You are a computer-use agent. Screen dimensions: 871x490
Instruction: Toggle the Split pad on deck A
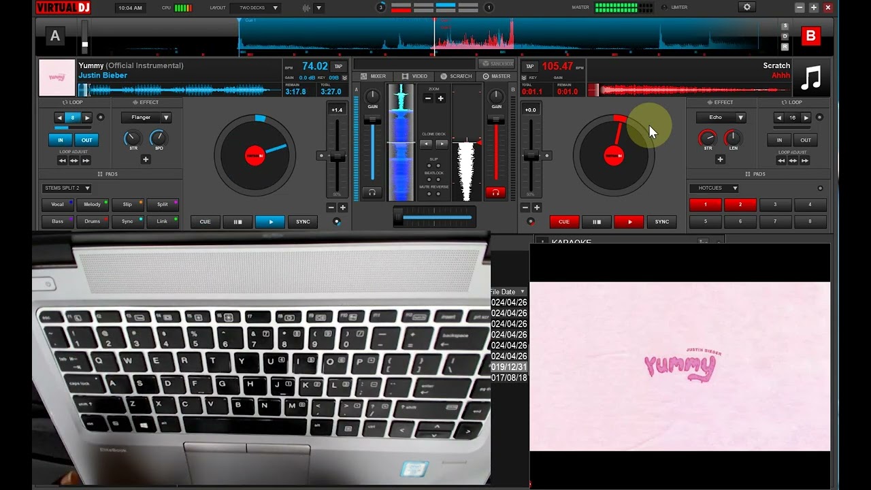click(162, 204)
